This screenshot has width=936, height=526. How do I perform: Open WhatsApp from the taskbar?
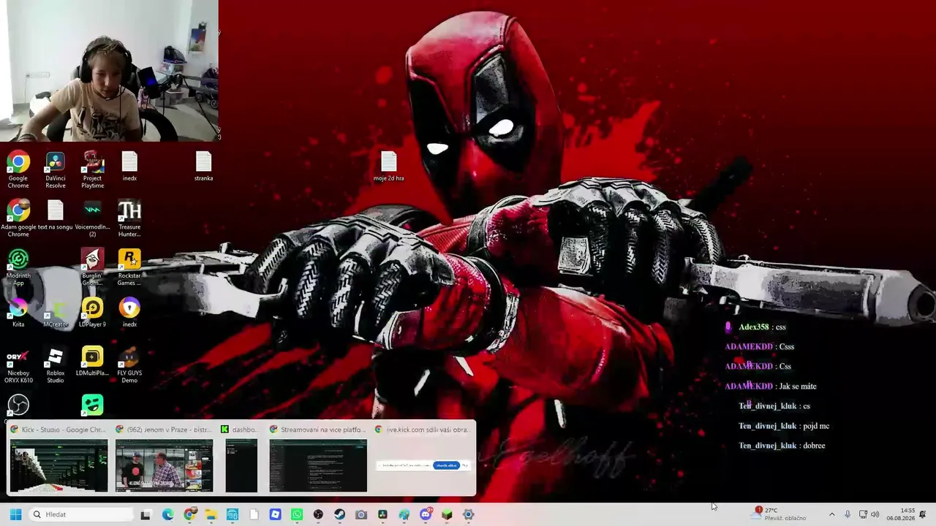(296, 514)
